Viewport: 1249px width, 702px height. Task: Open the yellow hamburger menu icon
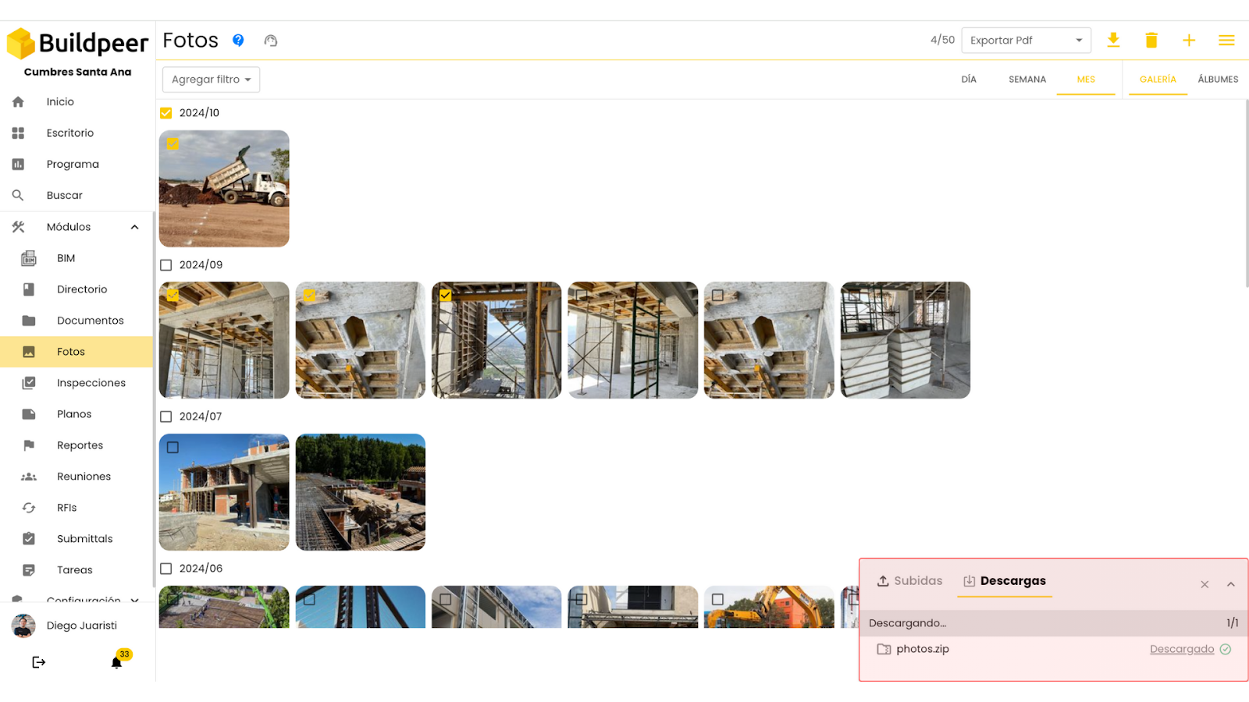coord(1226,40)
